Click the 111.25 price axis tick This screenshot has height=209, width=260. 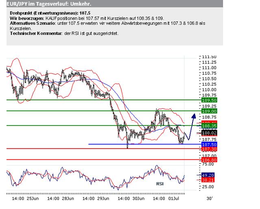coord(209,62)
